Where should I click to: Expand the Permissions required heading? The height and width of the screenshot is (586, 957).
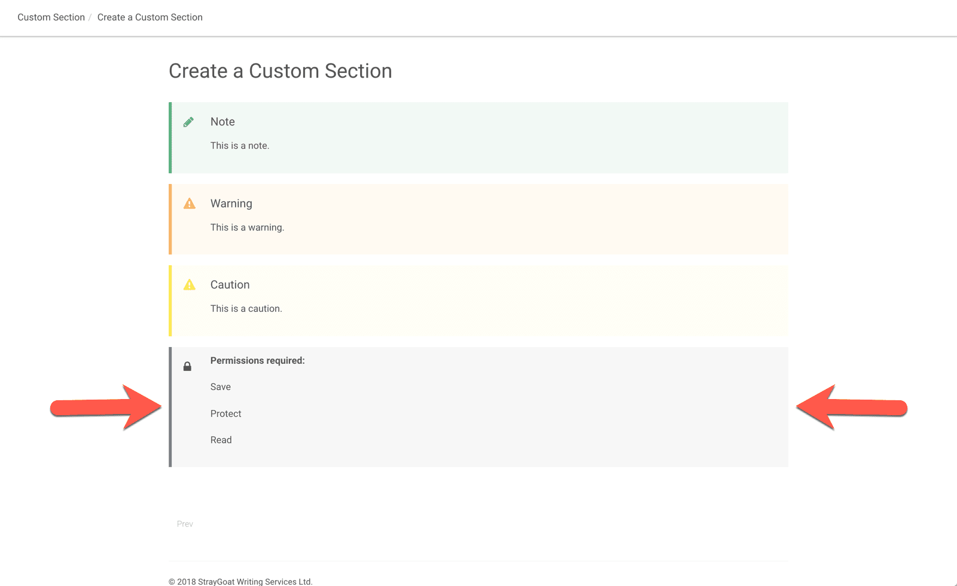(x=257, y=360)
